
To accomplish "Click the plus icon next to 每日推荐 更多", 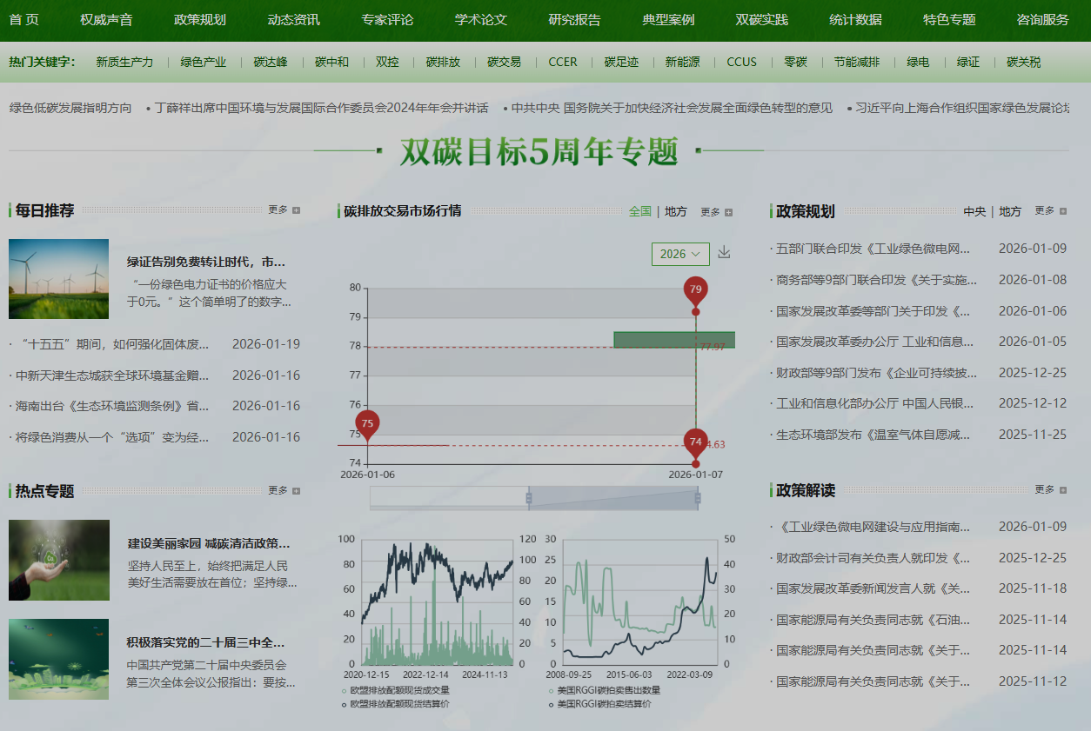I will [296, 210].
